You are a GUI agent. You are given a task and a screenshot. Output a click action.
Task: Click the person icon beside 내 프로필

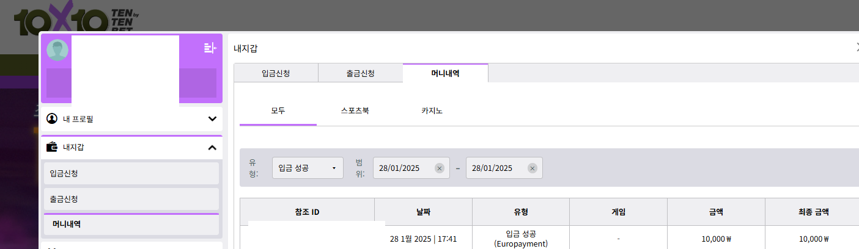click(x=52, y=119)
